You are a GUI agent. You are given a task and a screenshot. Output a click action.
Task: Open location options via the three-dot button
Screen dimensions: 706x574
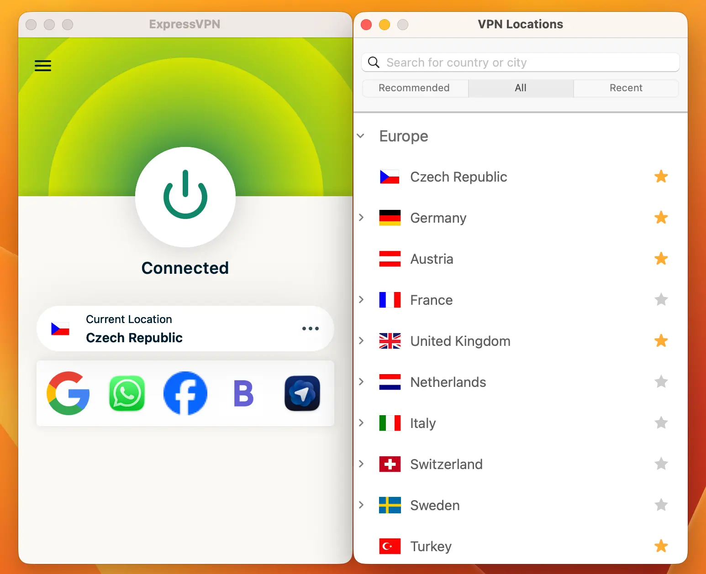pos(310,329)
